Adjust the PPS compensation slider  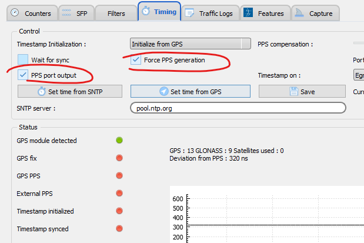tap(358, 44)
